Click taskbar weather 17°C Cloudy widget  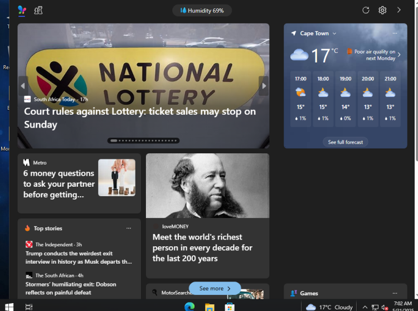pyautogui.click(x=329, y=307)
